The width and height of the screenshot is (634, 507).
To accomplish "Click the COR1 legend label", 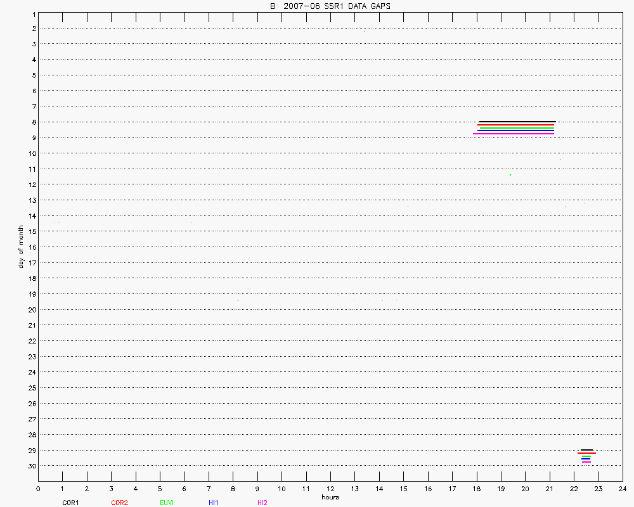I will pyautogui.click(x=70, y=503).
